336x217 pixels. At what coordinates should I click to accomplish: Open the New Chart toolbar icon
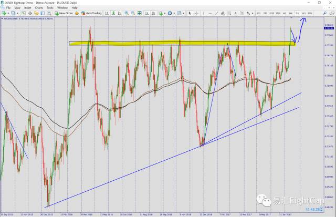click(4, 13)
